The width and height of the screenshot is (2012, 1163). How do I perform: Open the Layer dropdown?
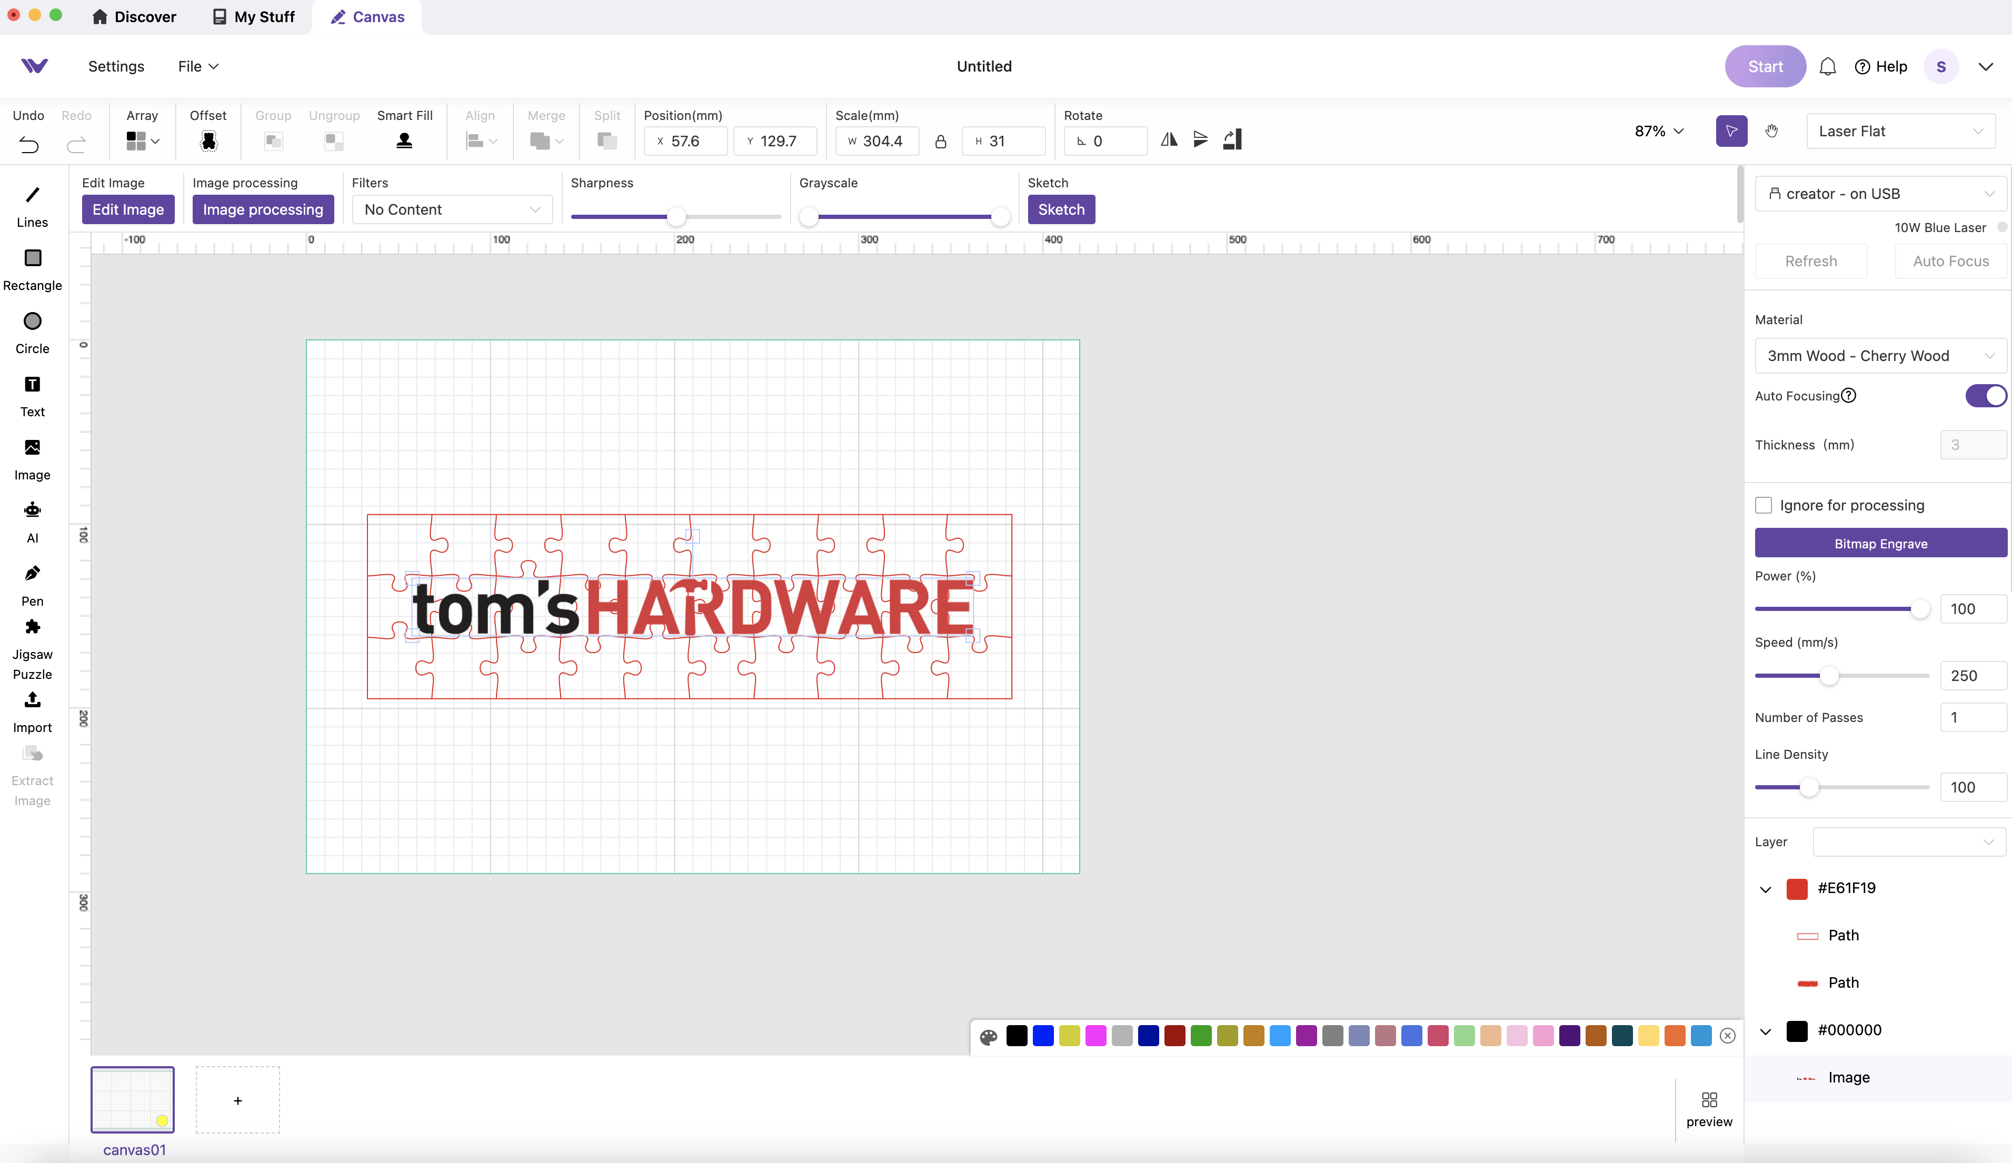tap(1910, 842)
